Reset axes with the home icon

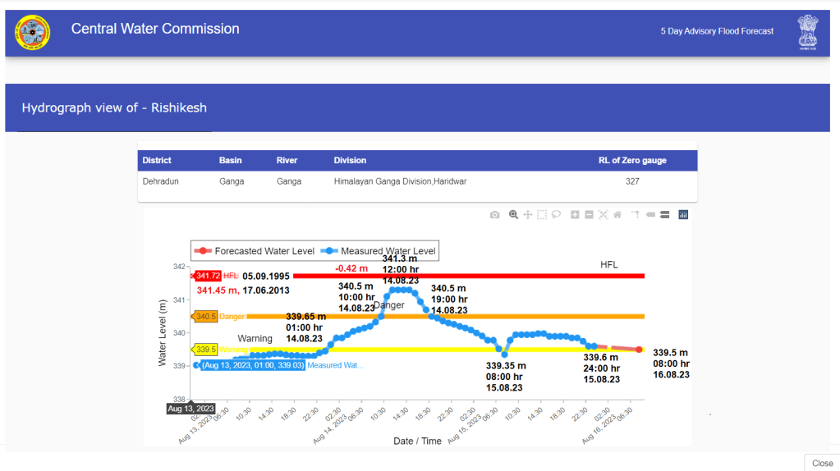(x=617, y=215)
